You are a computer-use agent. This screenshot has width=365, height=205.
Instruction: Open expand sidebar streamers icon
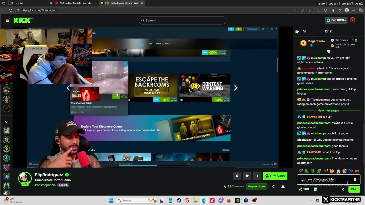click(7, 122)
